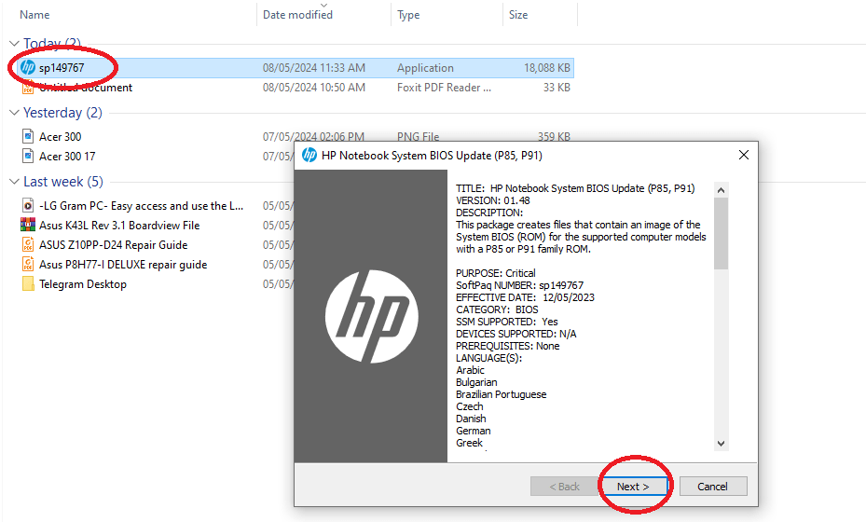Collapse the Today group
This screenshot has height=522, width=866.
(x=15, y=43)
